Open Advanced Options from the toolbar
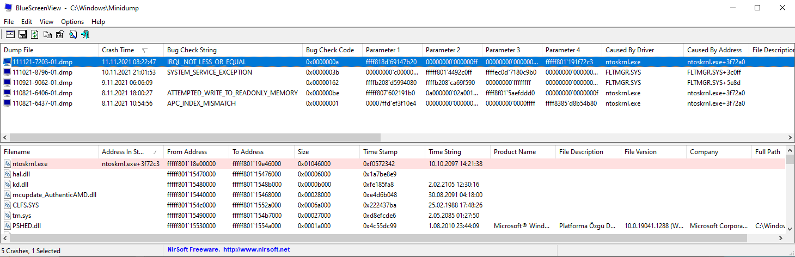Viewport: 795px width, 257px height. click(10, 34)
